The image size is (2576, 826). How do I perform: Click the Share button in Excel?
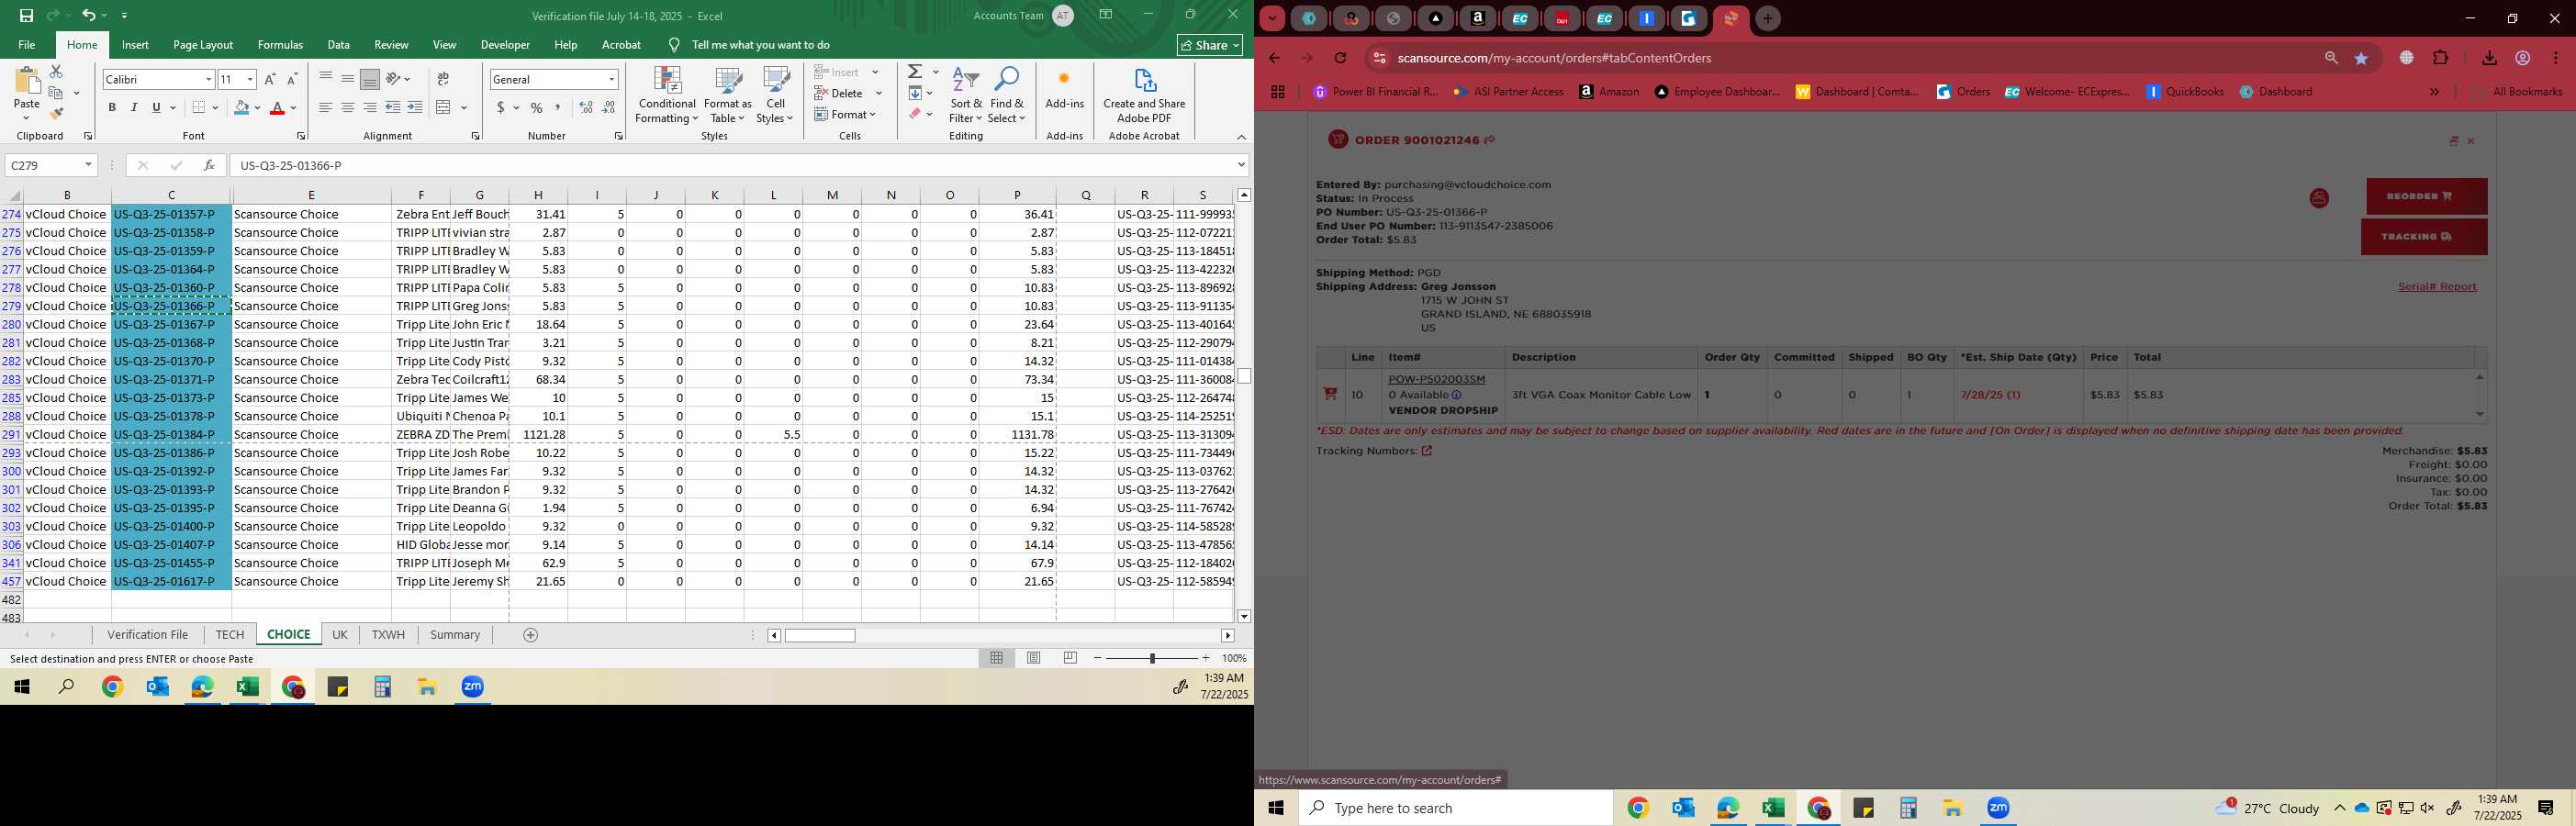(x=1210, y=45)
